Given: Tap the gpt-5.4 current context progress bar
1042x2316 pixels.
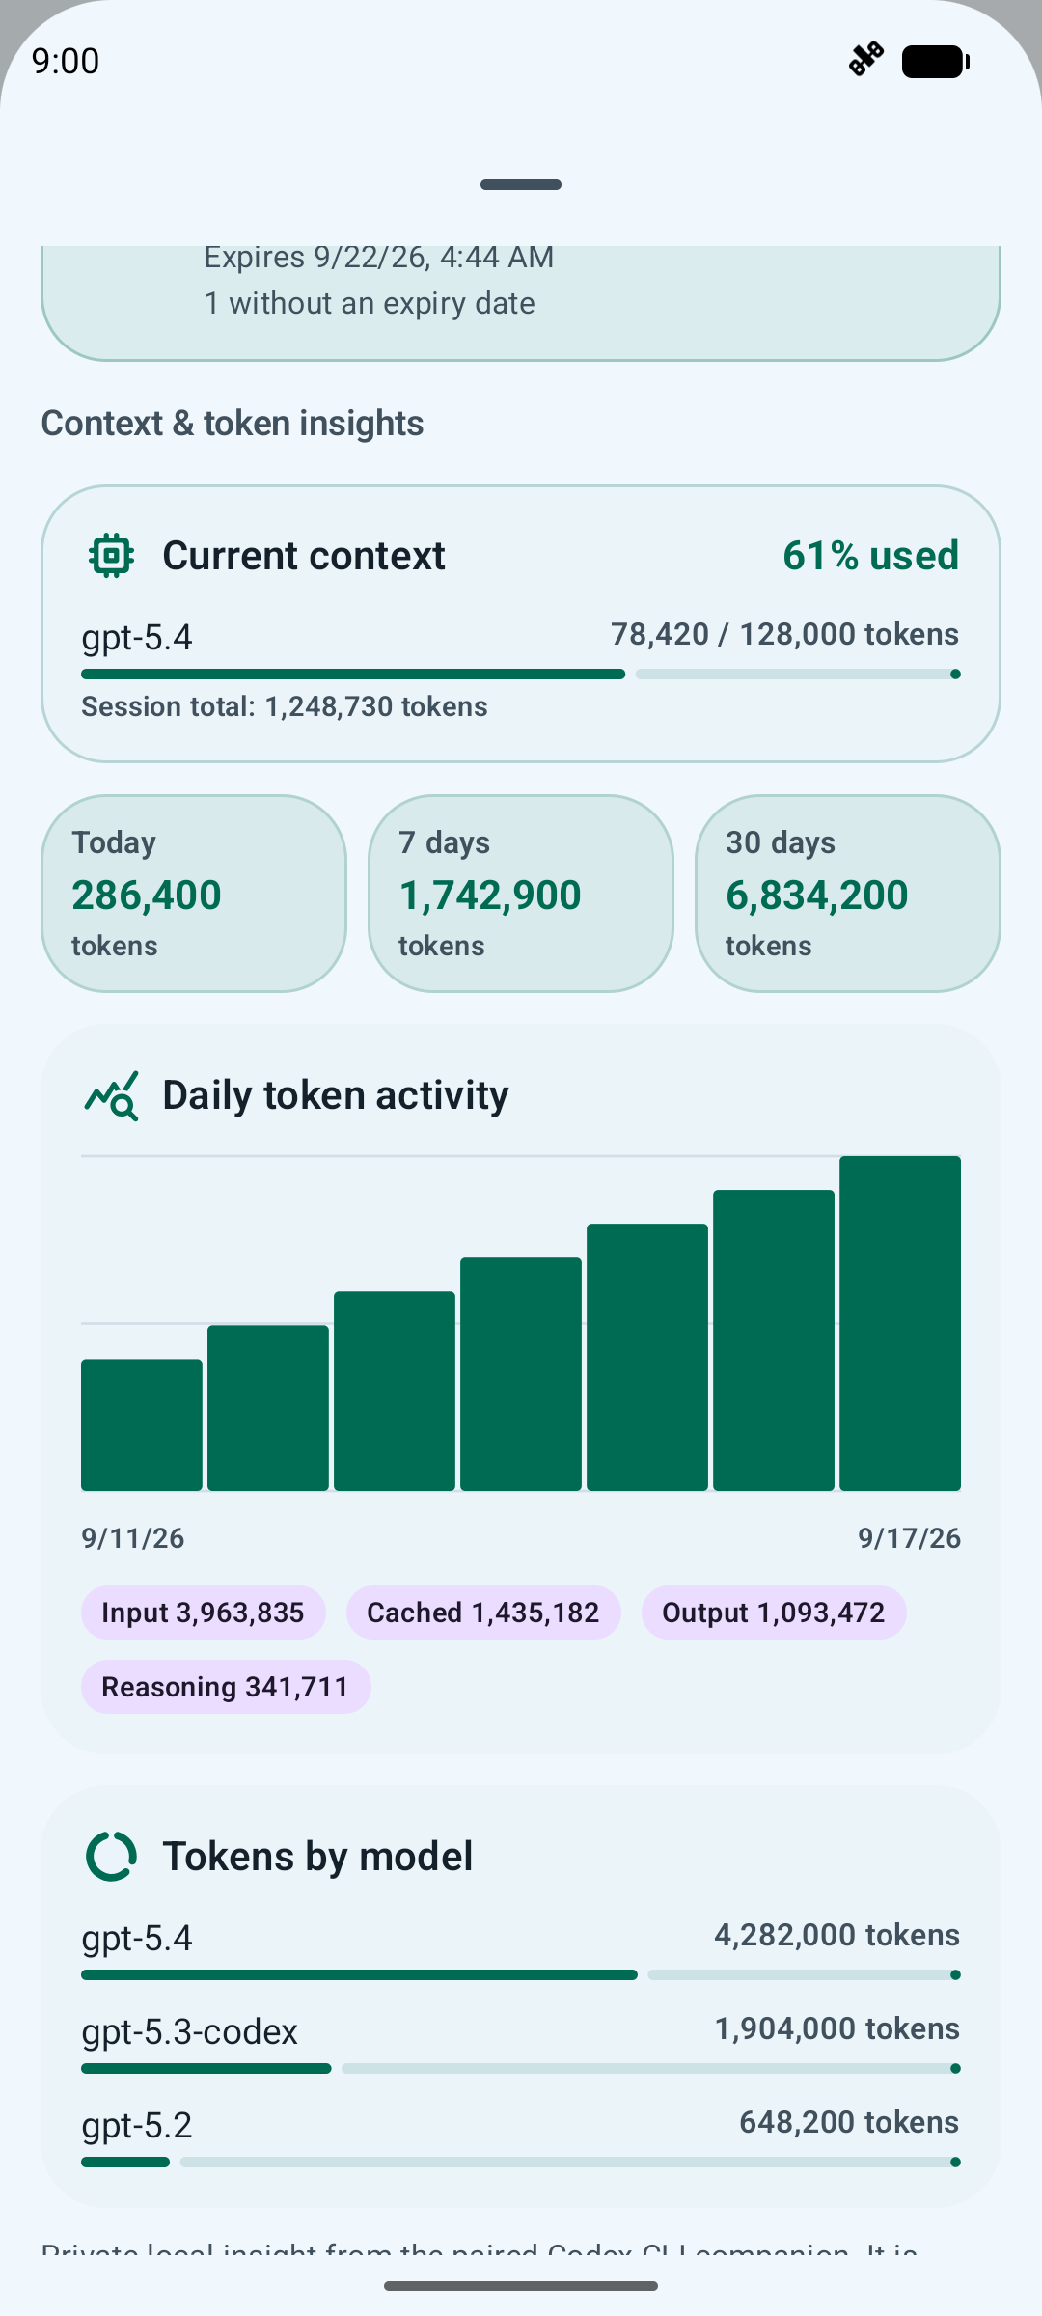Looking at the screenshot, I should (x=521, y=675).
